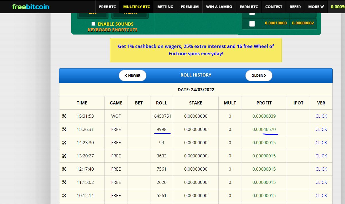
Task: Expand details icon for 15:31:53 WOF roll
Action: (x=64, y=116)
